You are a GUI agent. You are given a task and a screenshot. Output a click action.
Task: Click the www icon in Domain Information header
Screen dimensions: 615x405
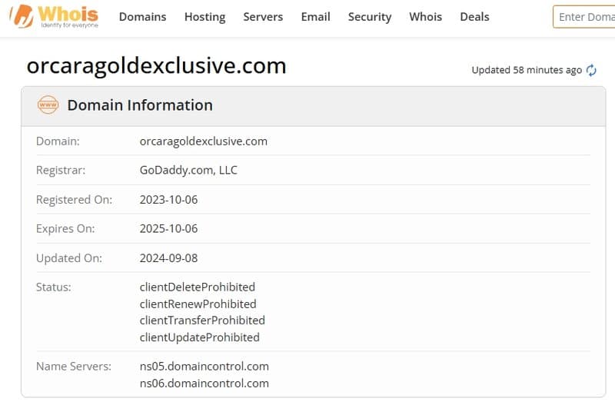tap(48, 105)
